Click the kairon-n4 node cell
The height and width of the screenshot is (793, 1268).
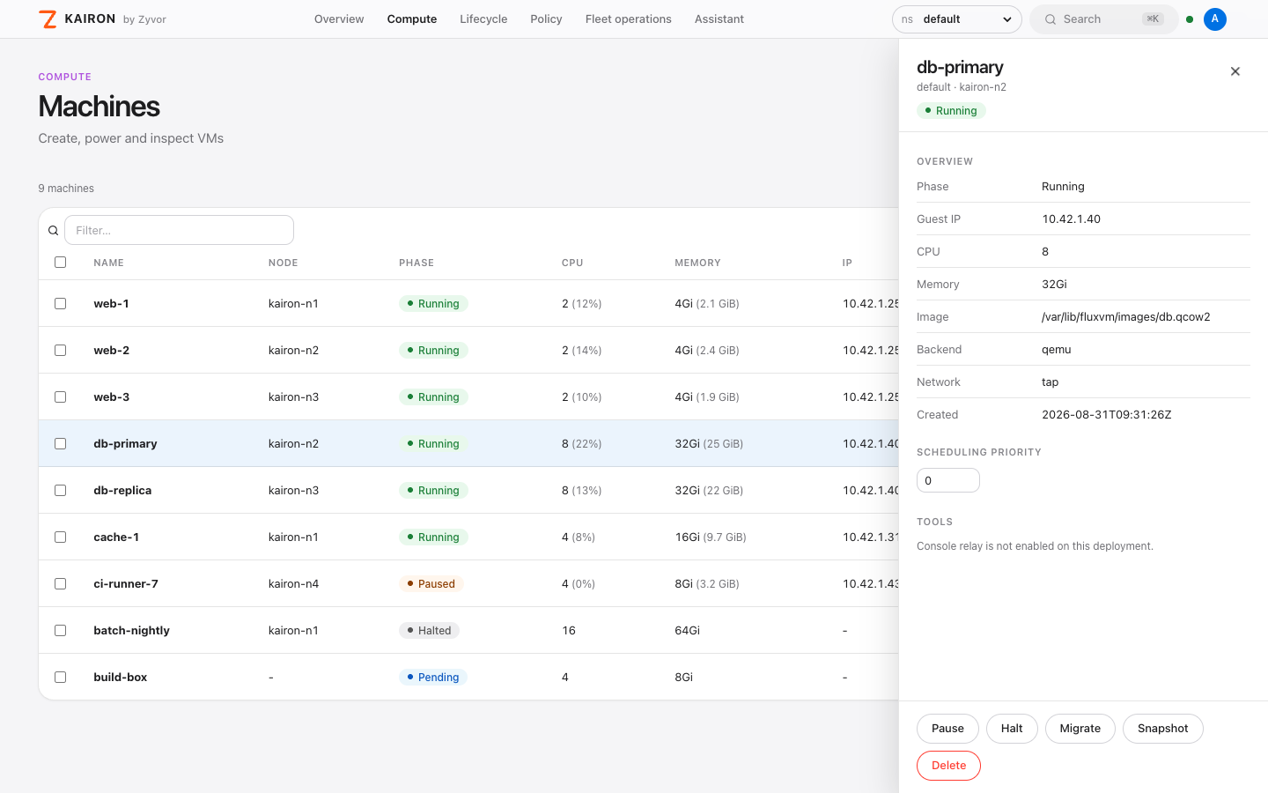pyautogui.click(x=293, y=584)
